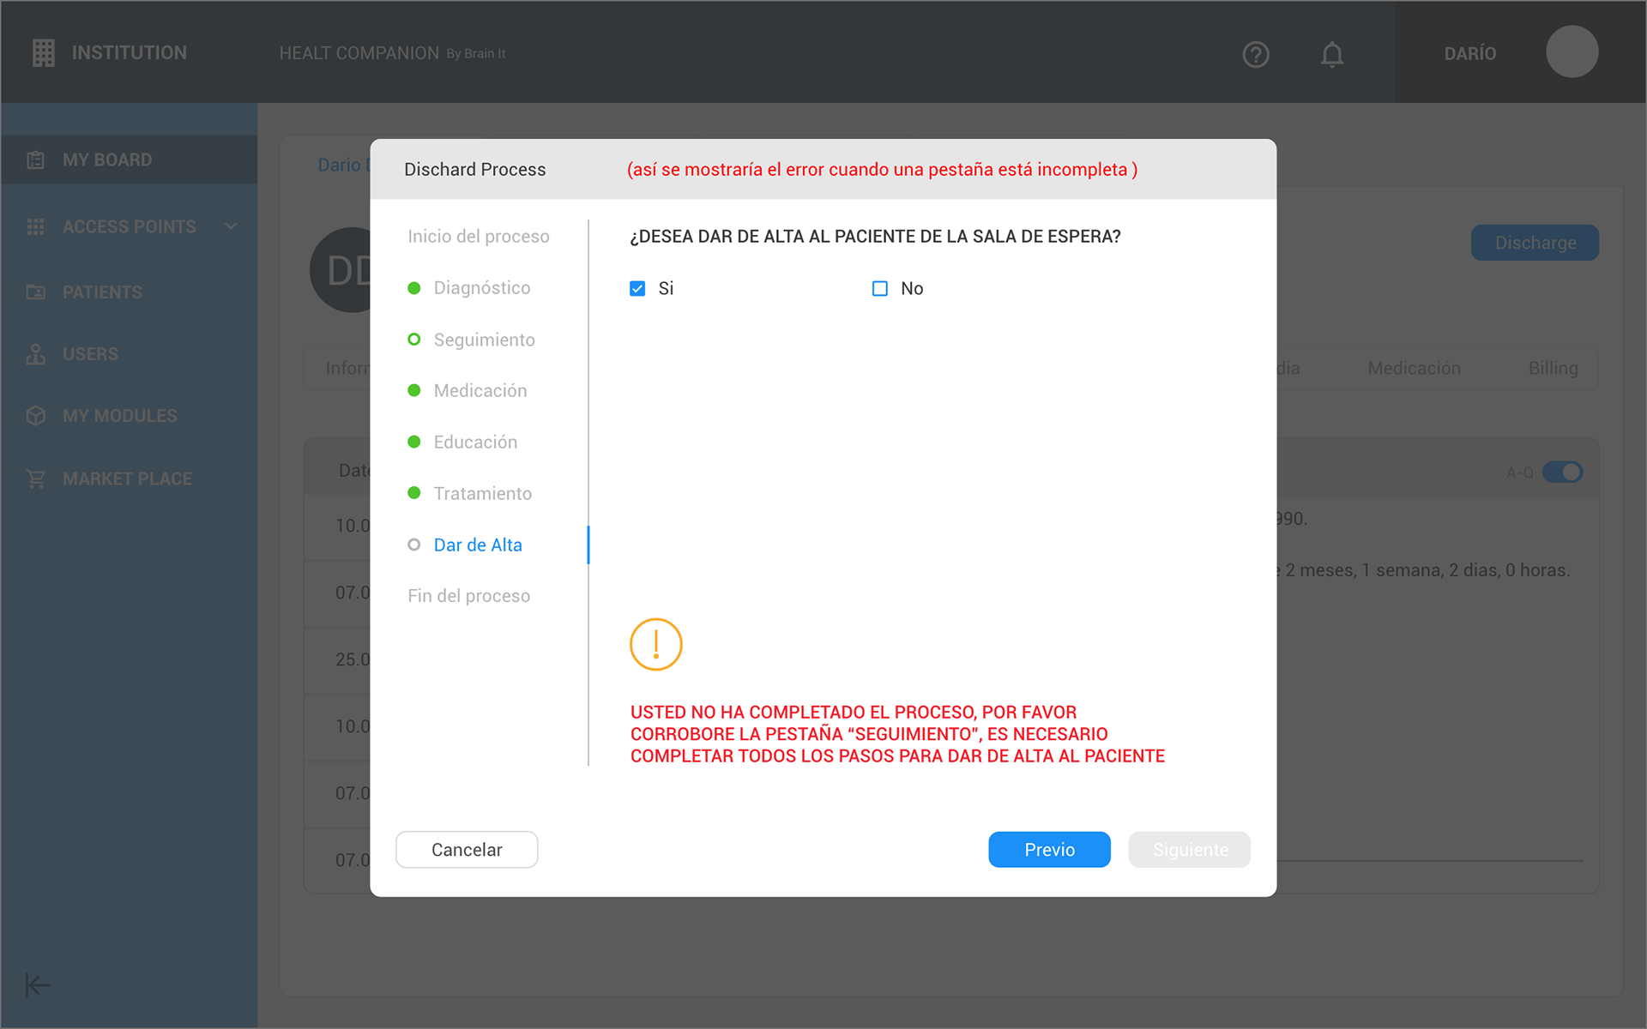Click the My Board clipboard icon
1647x1029 pixels.
click(36, 160)
